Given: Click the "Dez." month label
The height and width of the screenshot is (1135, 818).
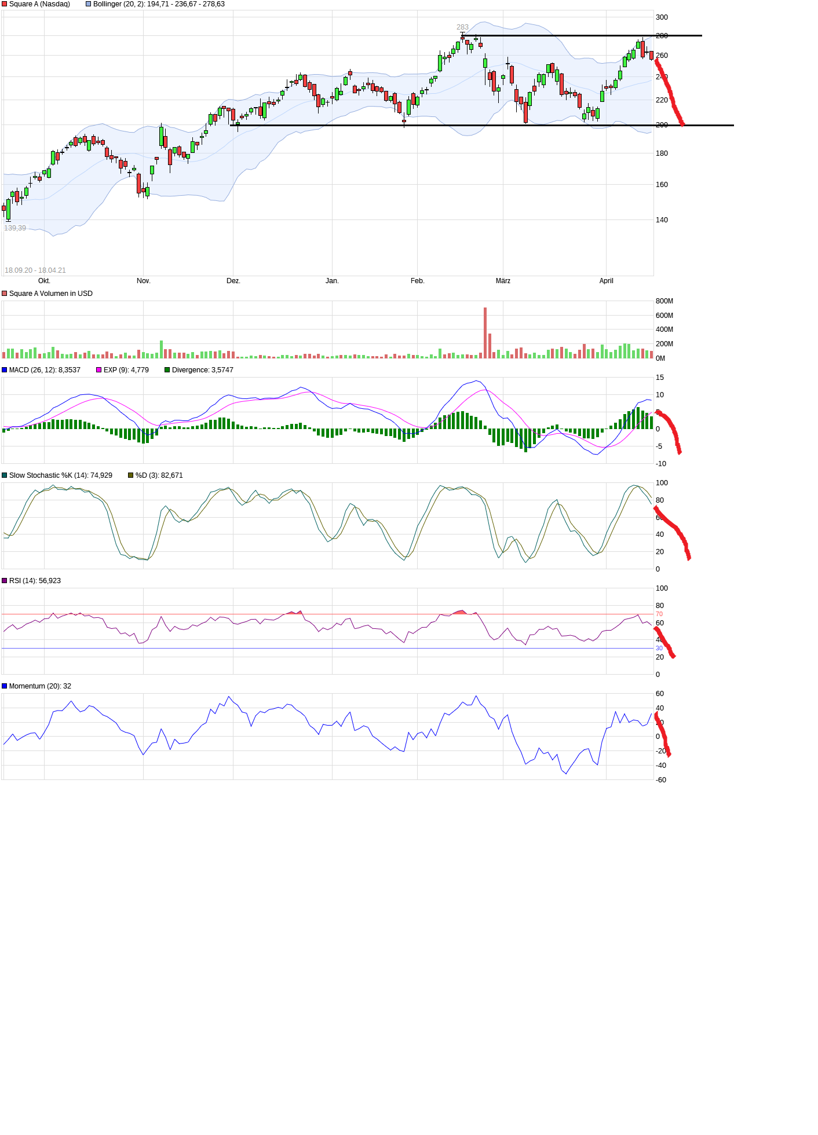Looking at the screenshot, I should coord(233,281).
